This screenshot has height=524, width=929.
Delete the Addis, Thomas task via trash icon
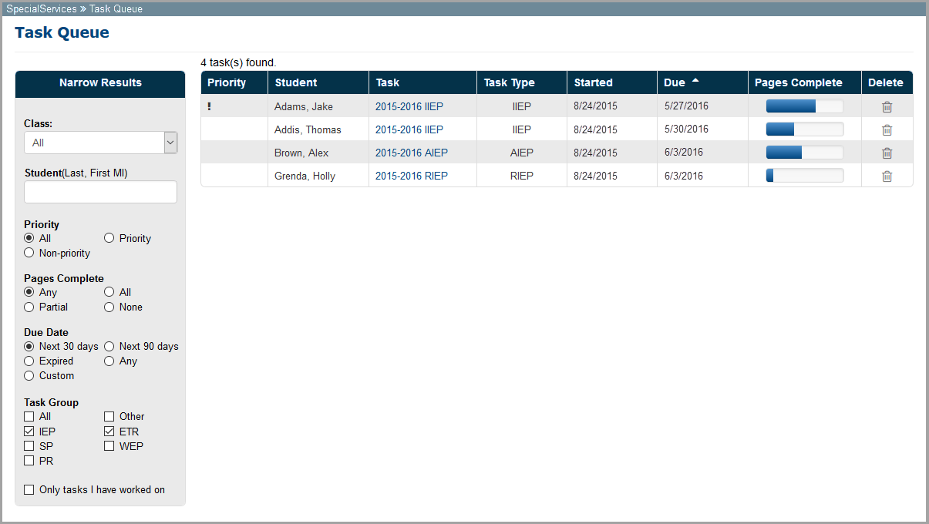coord(887,130)
